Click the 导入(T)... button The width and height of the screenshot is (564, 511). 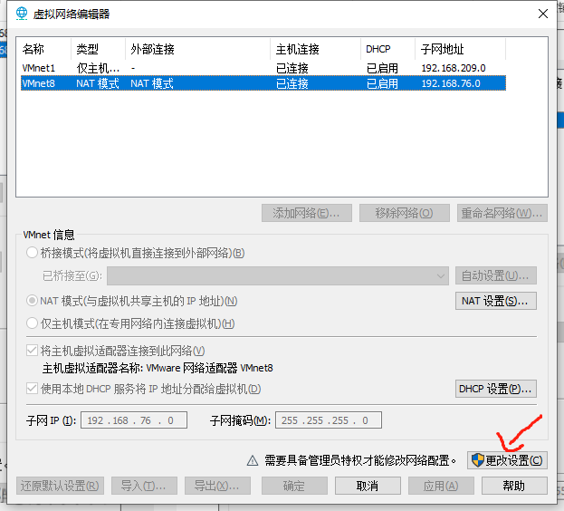tap(144, 486)
